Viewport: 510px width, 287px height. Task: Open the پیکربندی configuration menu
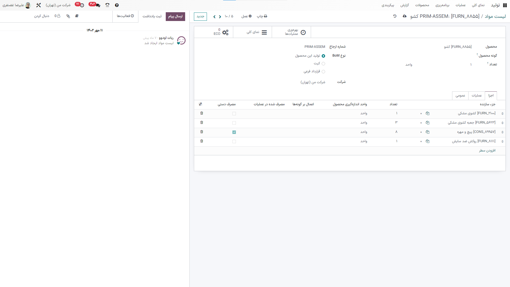click(x=388, y=5)
